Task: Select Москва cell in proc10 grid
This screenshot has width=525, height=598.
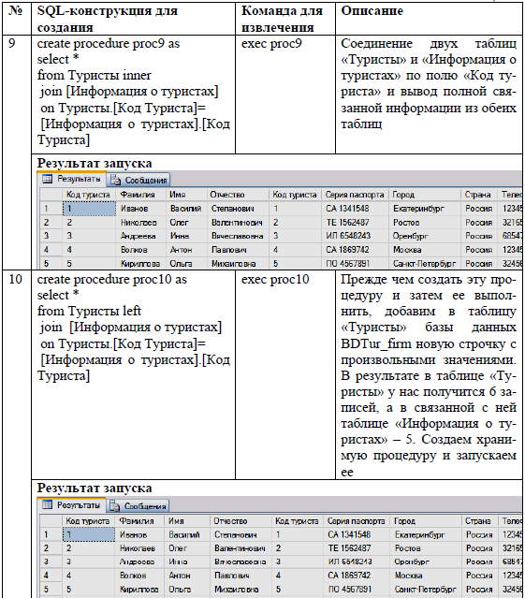Action: (x=426, y=576)
